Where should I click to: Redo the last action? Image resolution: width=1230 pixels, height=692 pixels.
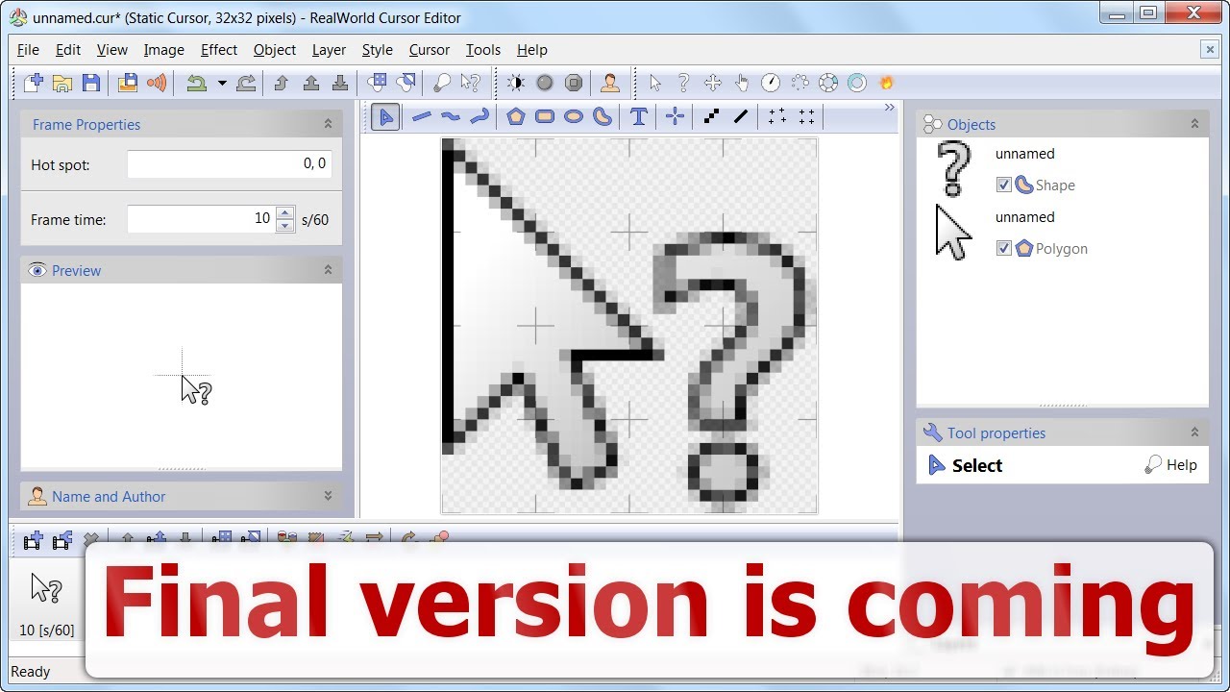pyautogui.click(x=246, y=83)
